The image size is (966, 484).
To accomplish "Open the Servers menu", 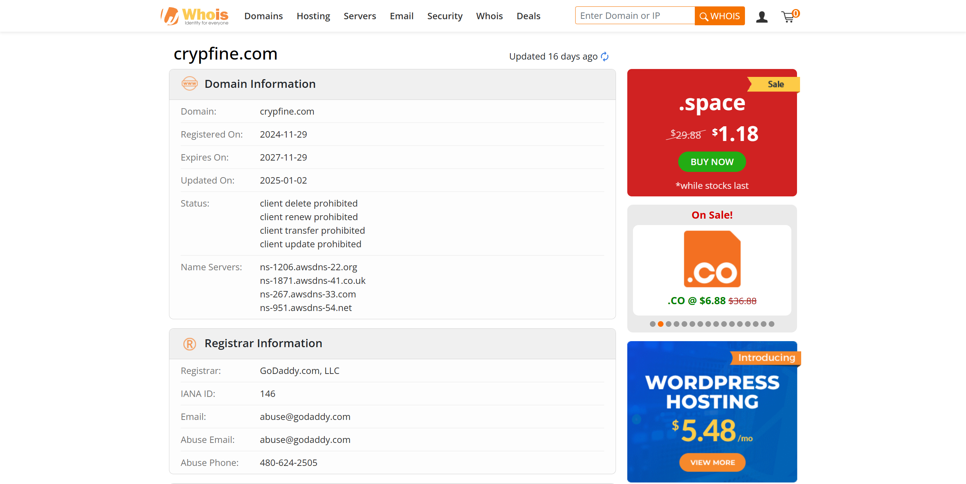I will click(360, 16).
